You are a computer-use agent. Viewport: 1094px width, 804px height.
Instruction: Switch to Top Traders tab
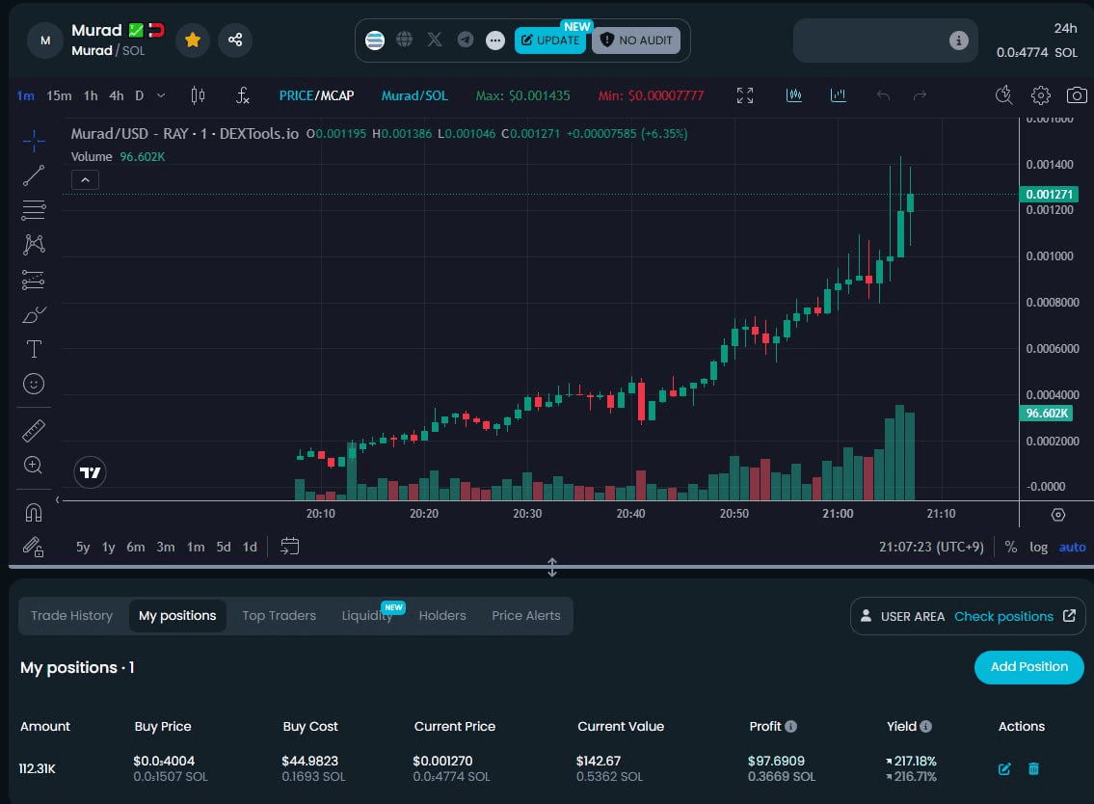tap(280, 616)
